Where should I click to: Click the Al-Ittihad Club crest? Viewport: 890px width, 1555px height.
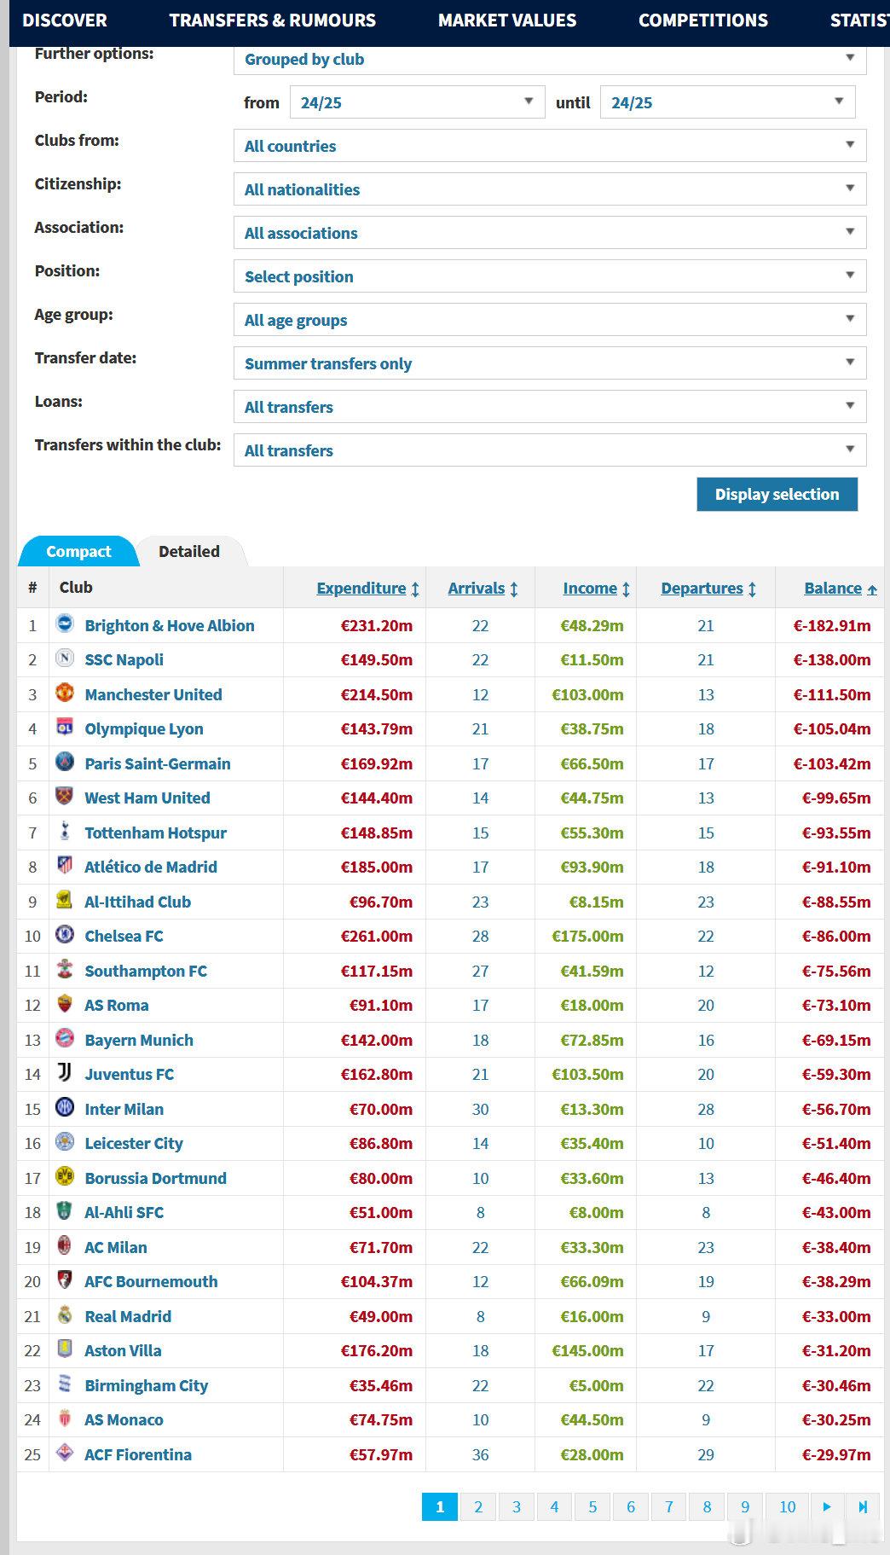pos(65,900)
